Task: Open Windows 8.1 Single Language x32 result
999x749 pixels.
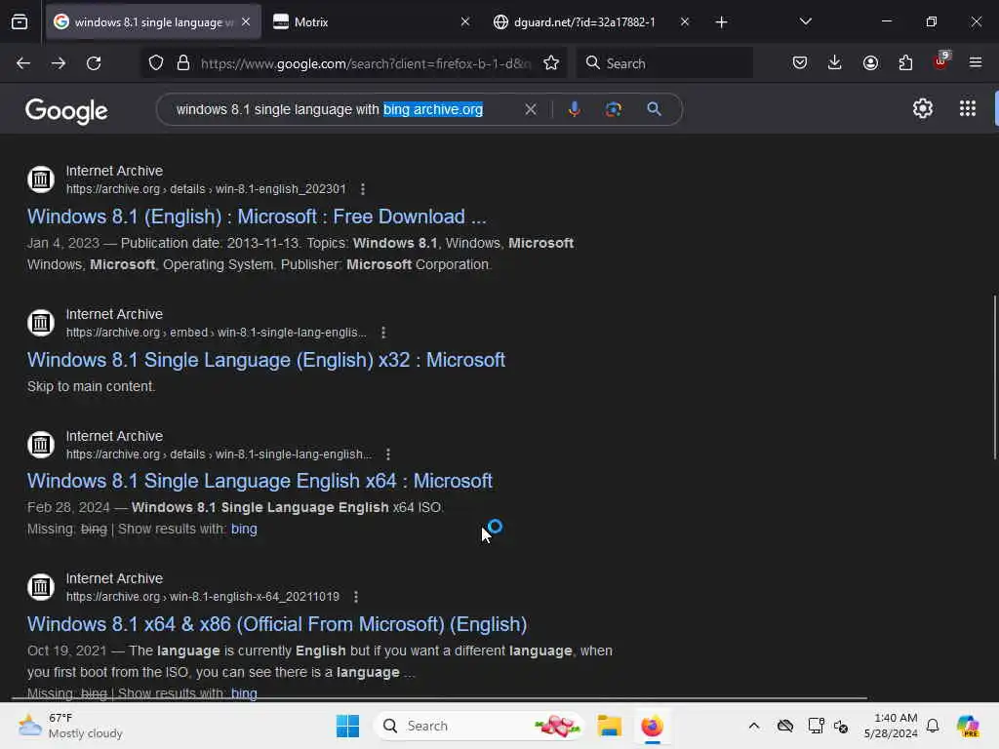Action: pyautogui.click(x=265, y=360)
